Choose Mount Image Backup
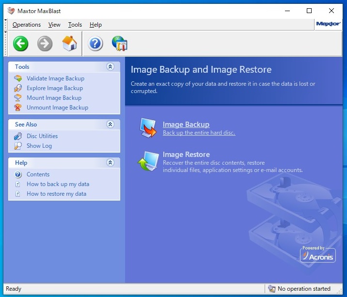 54,98
